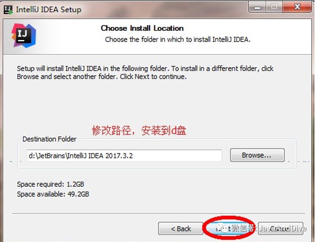Click the 'Destination Folder' group label
Viewport: 317px width, 242px height.
pyautogui.click(x=49, y=139)
